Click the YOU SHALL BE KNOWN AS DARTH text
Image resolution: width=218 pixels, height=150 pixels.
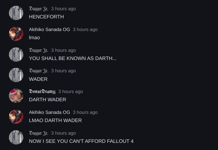coord(73,58)
